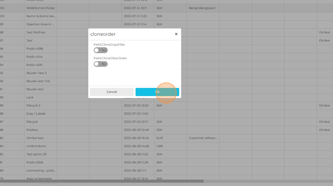Toggle the Field.CloneClearOrder switch
Screen dimensions: 333x186
coord(100,64)
